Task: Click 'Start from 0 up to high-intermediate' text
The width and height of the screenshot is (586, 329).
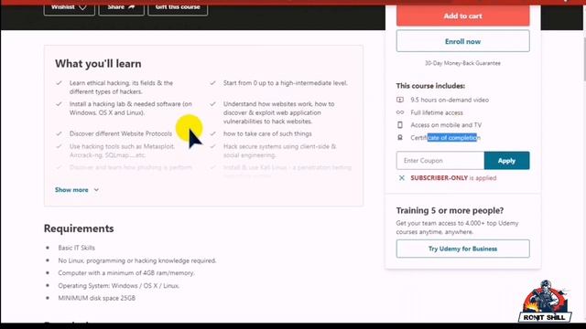Action: click(285, 83)
